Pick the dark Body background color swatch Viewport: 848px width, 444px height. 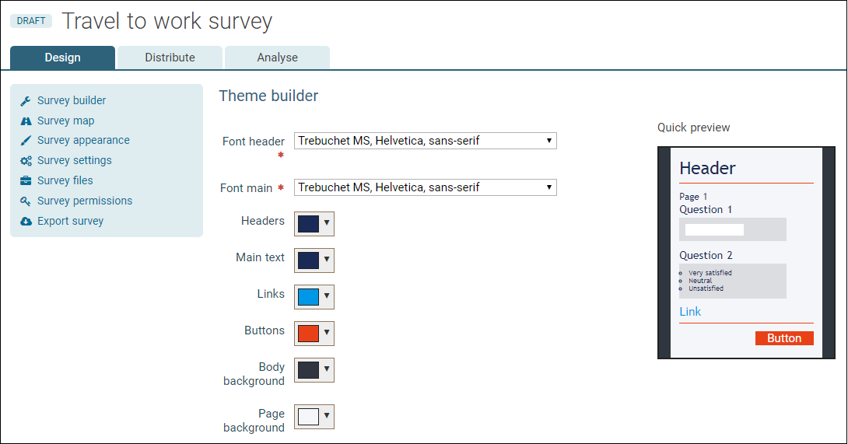tap(308, 370)
